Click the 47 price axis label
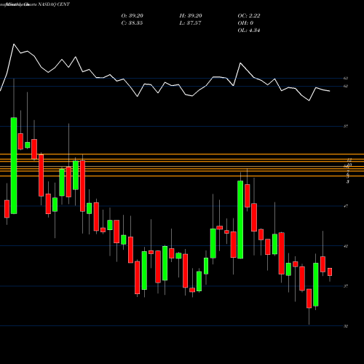The image size is (364, 364). tap(346, 206)
